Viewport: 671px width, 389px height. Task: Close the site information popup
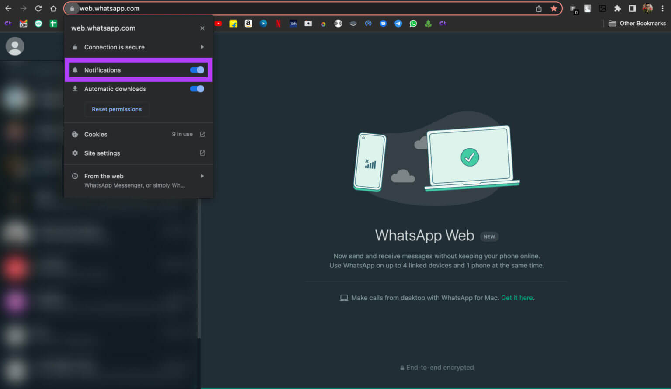[x=202, y=28]
